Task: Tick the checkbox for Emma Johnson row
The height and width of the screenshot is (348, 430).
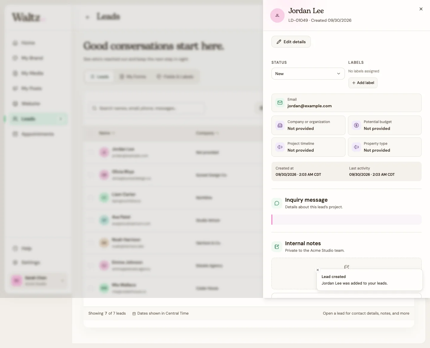Action: click(91, 265)
